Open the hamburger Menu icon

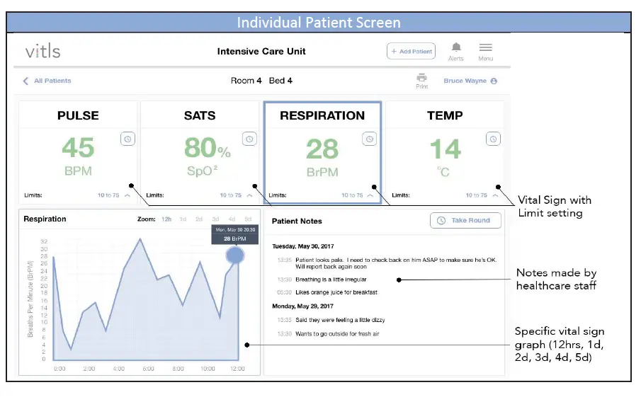click(x=486, y=47)
